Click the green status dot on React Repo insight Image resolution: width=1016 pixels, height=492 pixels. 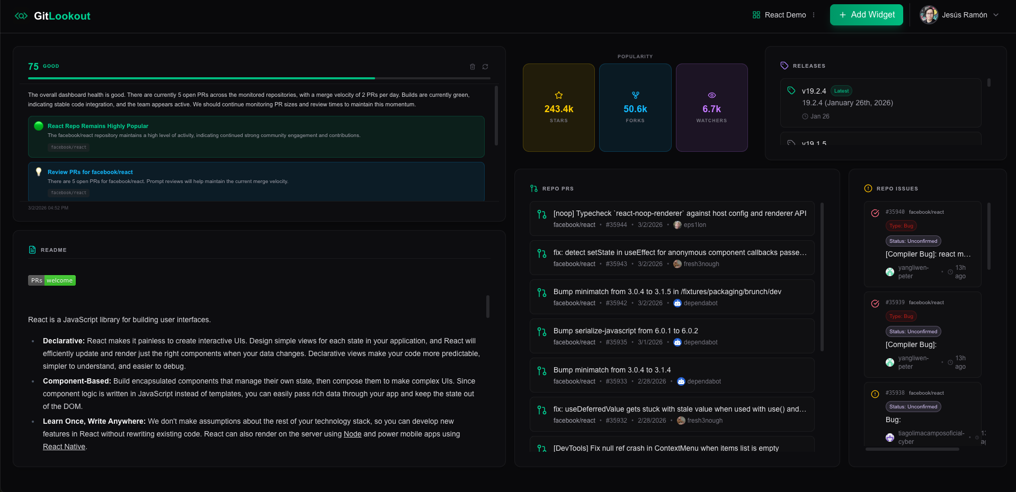tap(39, 126)
